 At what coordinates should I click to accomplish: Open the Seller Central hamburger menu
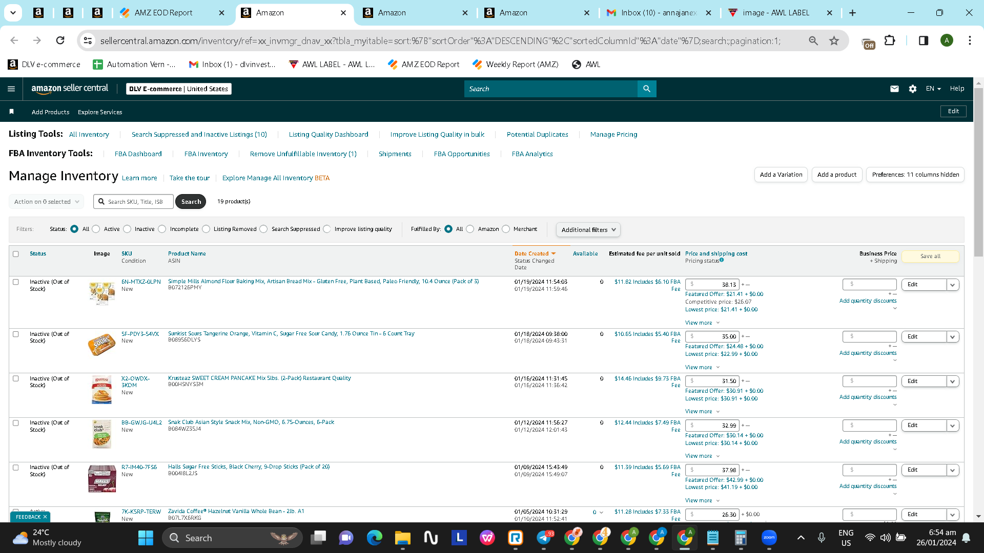[x=11, y=89]
